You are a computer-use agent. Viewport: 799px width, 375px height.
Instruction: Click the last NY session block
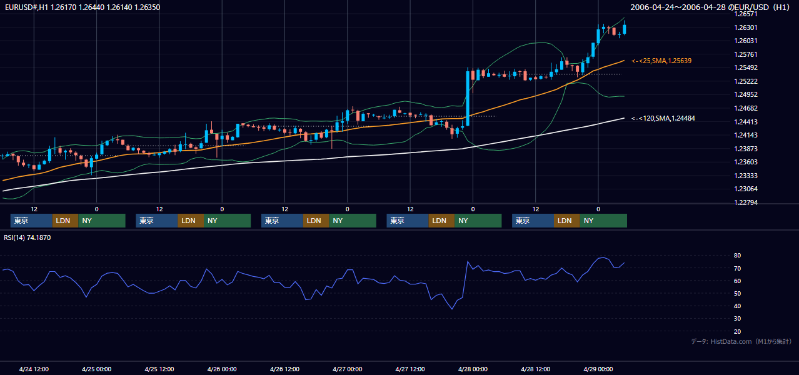tap(603, 221)
